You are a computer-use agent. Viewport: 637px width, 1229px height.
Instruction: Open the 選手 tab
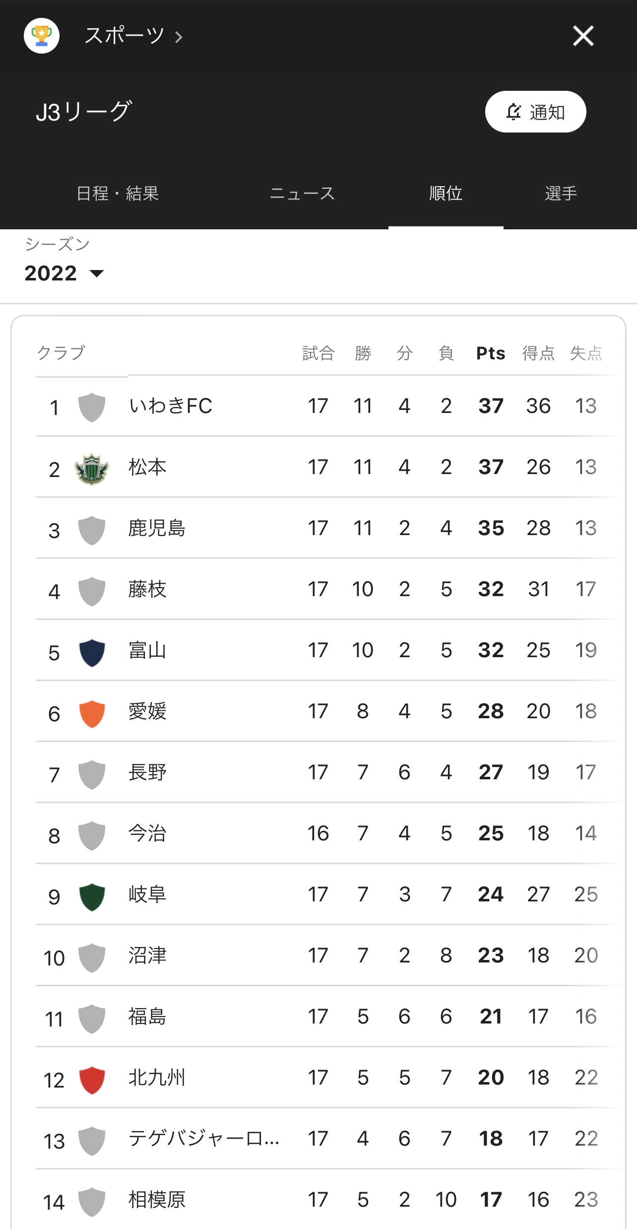561,193
